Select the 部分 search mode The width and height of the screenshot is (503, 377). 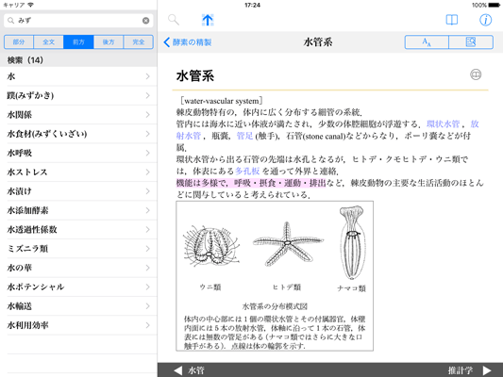click(x=19, y=42)
